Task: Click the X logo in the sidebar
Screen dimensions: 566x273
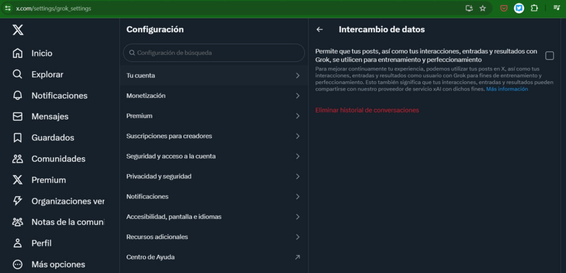Action: tap(18, 30)
